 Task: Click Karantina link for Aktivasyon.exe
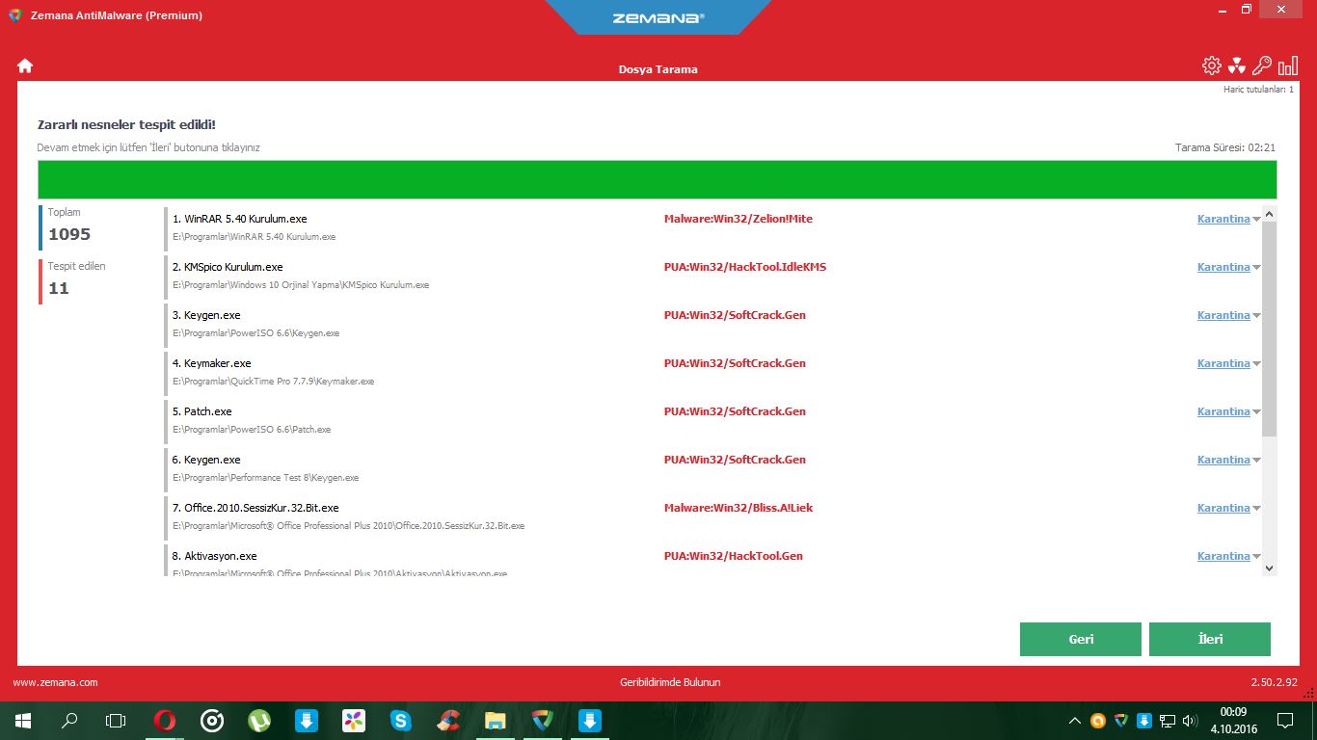coord(1223,556)
